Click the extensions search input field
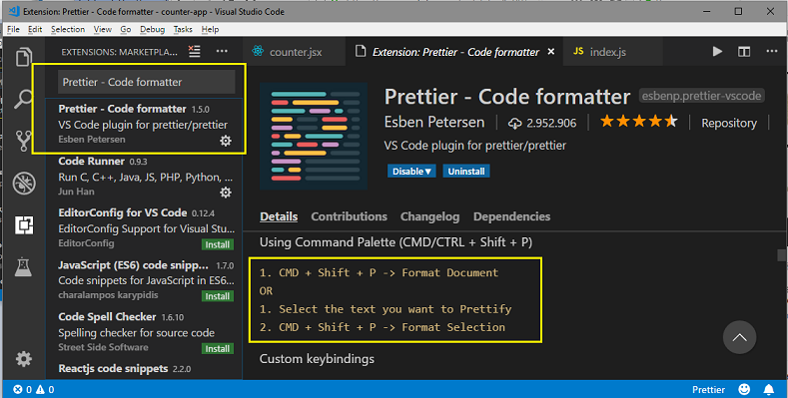 [x=146, y=82]
